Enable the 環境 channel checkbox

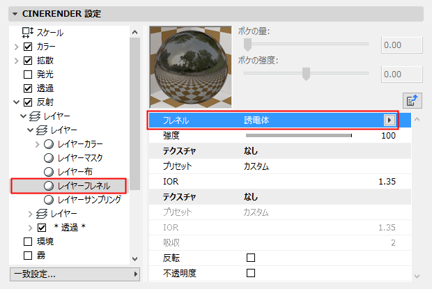point(28,242)
